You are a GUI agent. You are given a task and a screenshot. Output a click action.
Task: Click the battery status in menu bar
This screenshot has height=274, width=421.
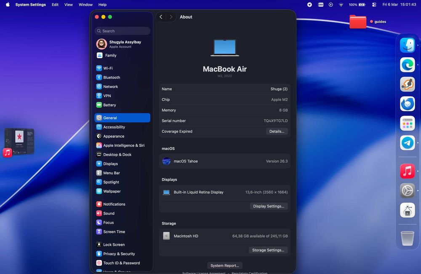[x=357, y=5]
